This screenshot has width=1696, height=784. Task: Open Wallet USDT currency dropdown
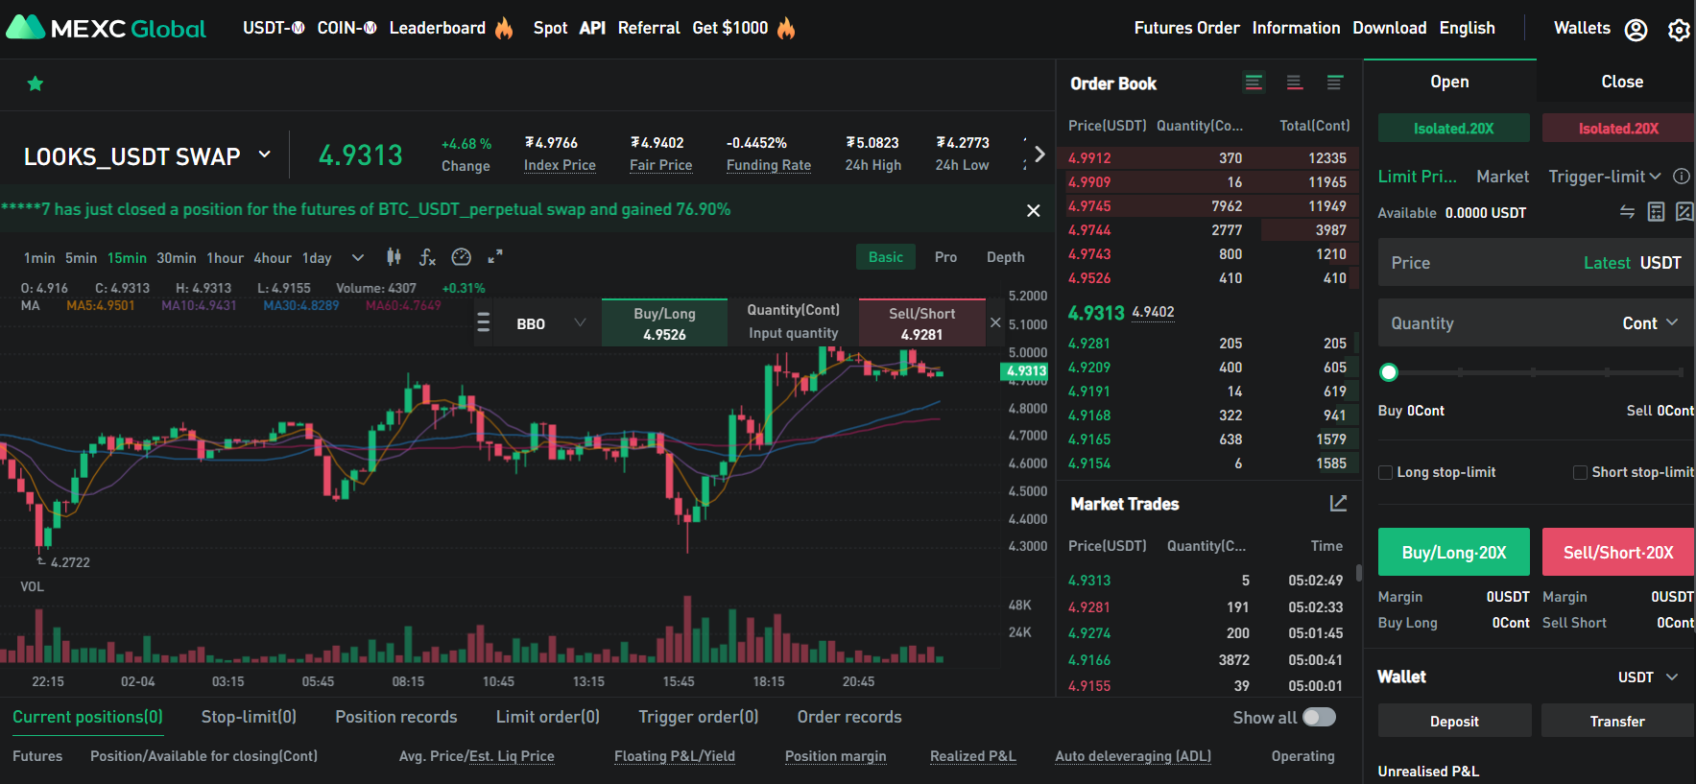click(1648, 677)
